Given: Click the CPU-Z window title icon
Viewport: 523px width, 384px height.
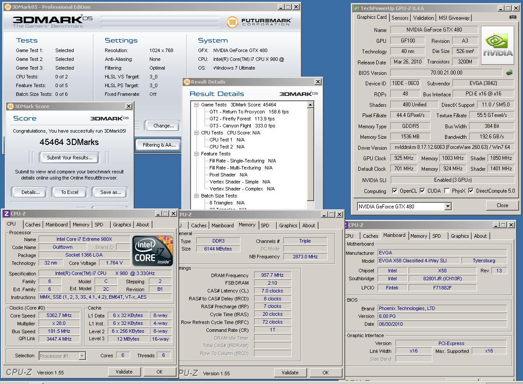Looking at the screenshot, I should 7,214.
